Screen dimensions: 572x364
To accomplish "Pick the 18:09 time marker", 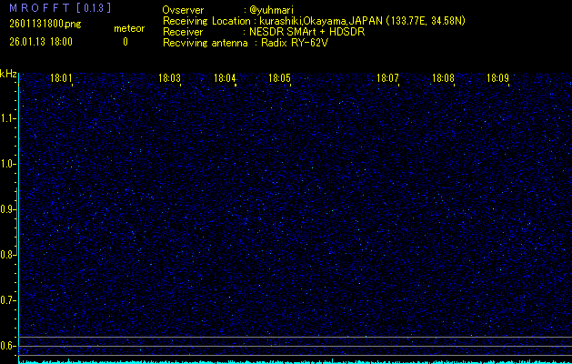I will (x=497, y=79).
